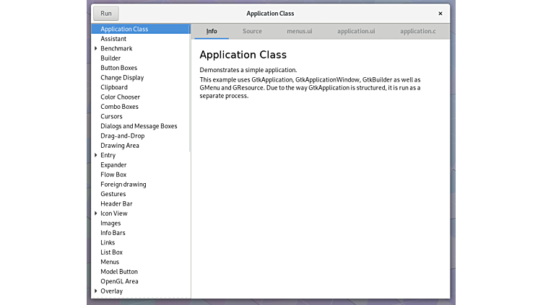Select Assistant in the demo list
Screen dimensions: 543x305
click(x=113, y=39)
